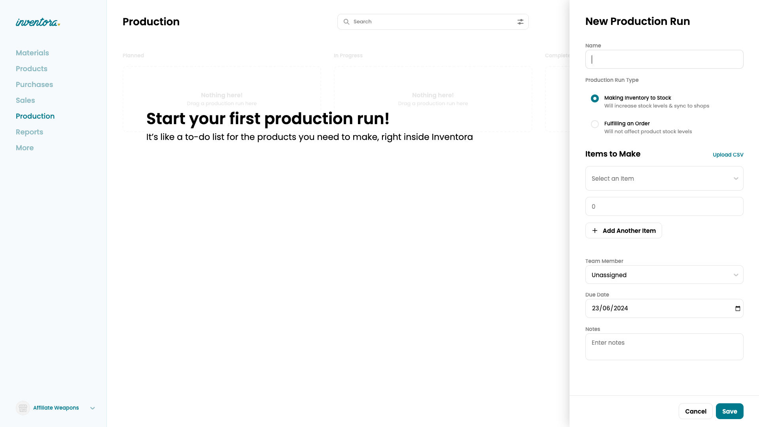Open the Reports section

click(29, 132)
